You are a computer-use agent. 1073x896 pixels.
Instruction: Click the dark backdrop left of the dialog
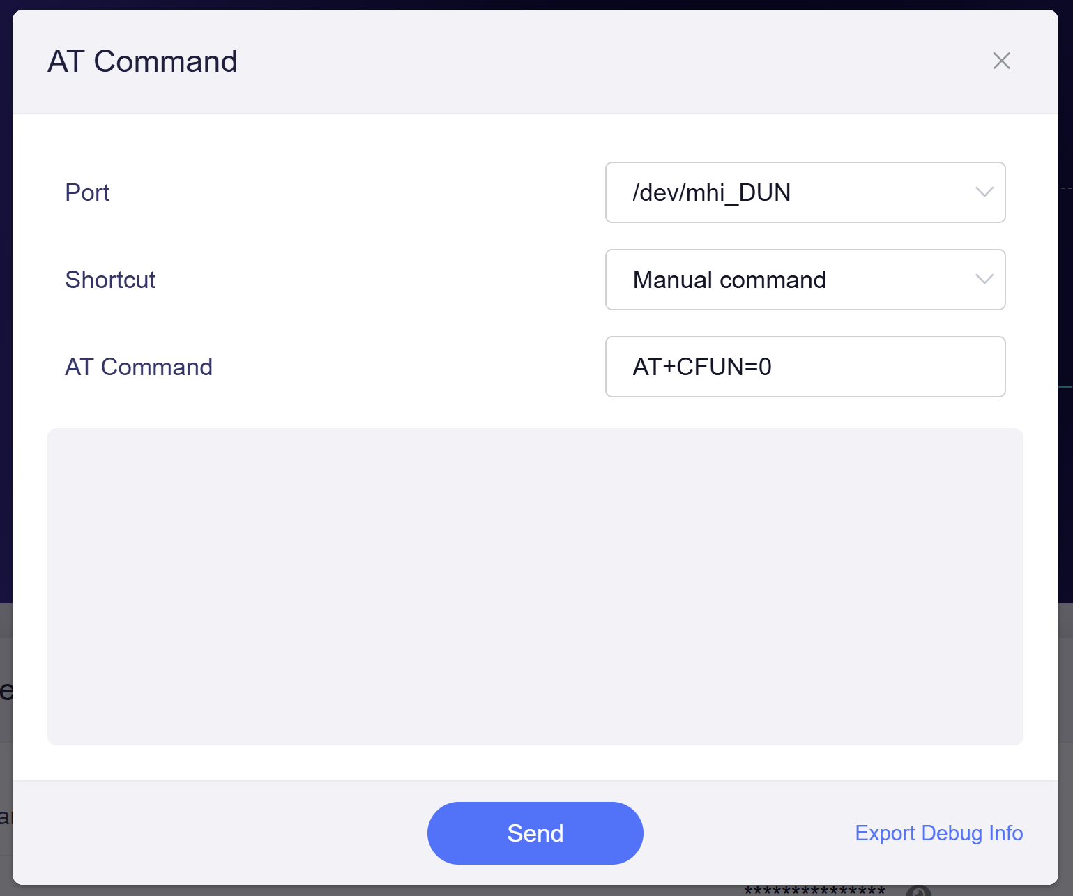[x=6, y=349]
